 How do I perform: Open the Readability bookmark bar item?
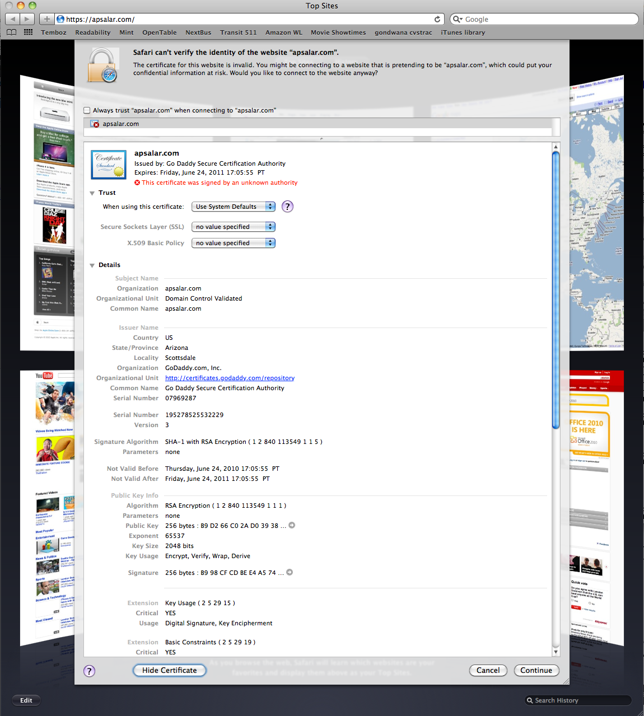click(x=92, y=32)
